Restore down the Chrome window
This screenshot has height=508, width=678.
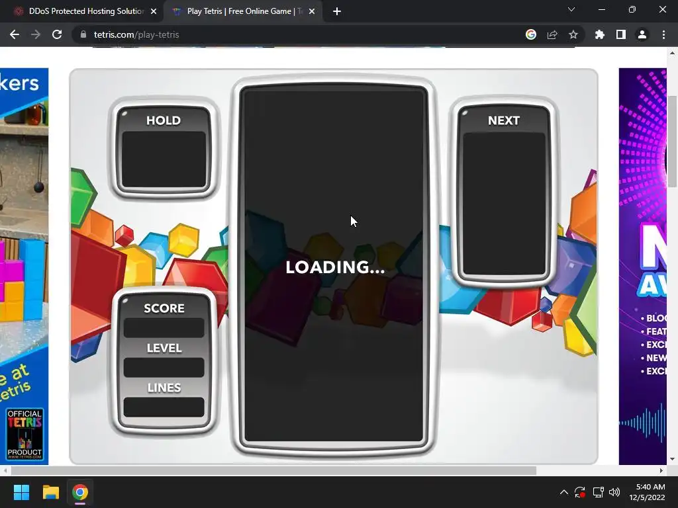[x=632, y=9]
